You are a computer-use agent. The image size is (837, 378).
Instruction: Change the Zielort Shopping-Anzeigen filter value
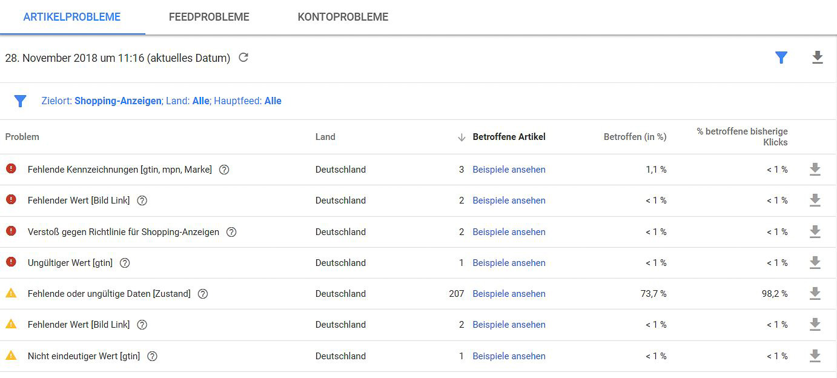(x=118, y=101)
